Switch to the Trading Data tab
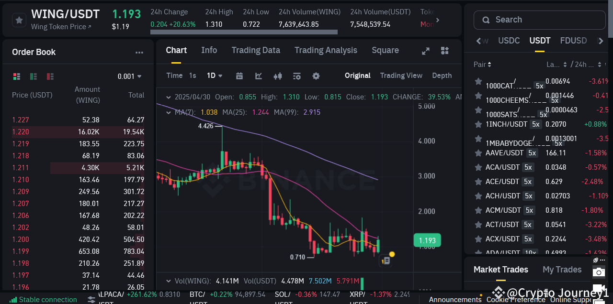Viewport: 613px width, 304px height. click(x=256, y=50)
